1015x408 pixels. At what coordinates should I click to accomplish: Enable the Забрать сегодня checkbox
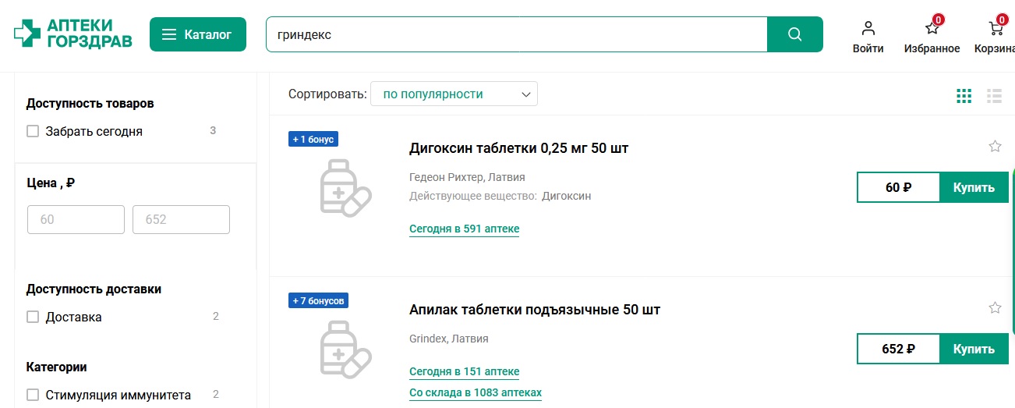(33, 131)
